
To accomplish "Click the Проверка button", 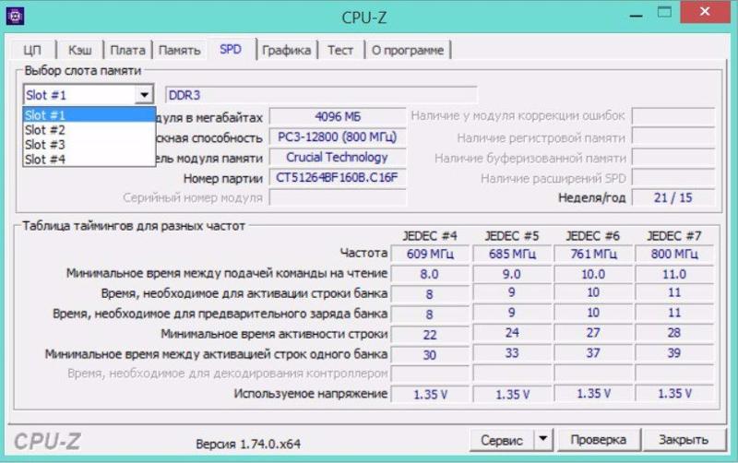I will (598, 439).
